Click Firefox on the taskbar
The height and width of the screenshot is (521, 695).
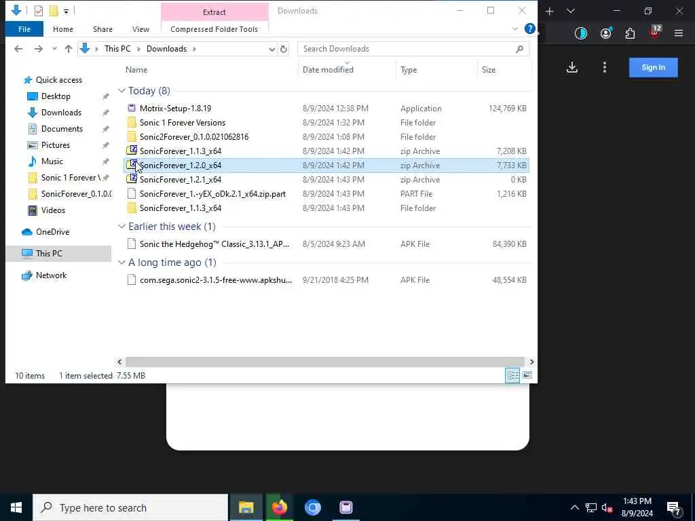pyautogui.click(x=279, y=507)
